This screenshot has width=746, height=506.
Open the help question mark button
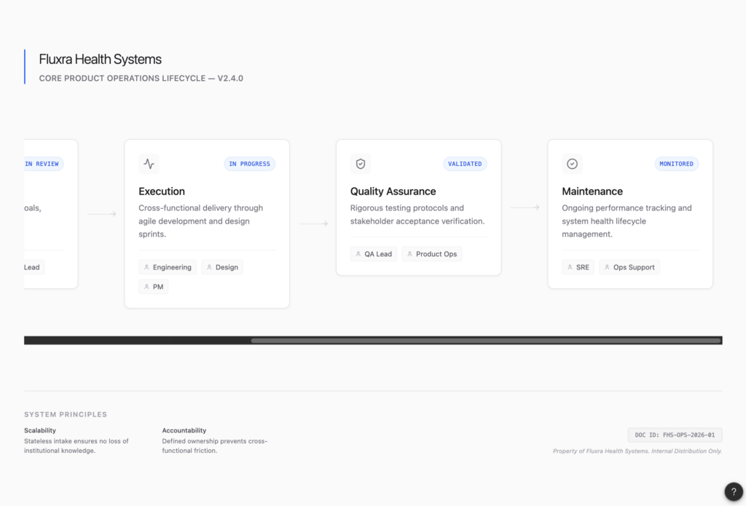tap(734, 491)
